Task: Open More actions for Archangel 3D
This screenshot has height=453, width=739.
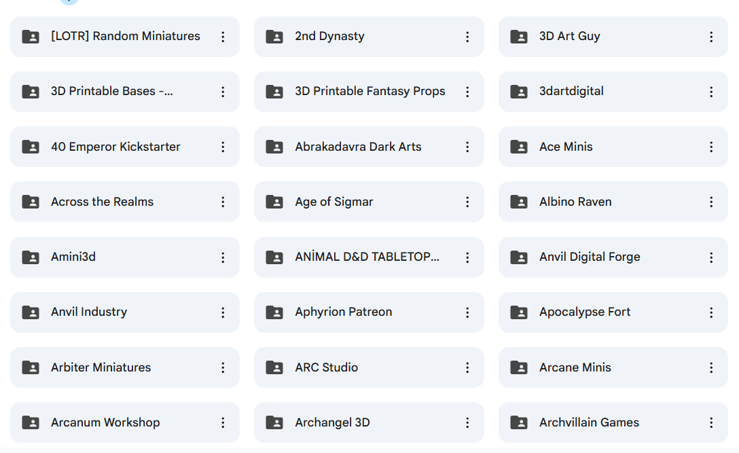Action: click(467, 423)
